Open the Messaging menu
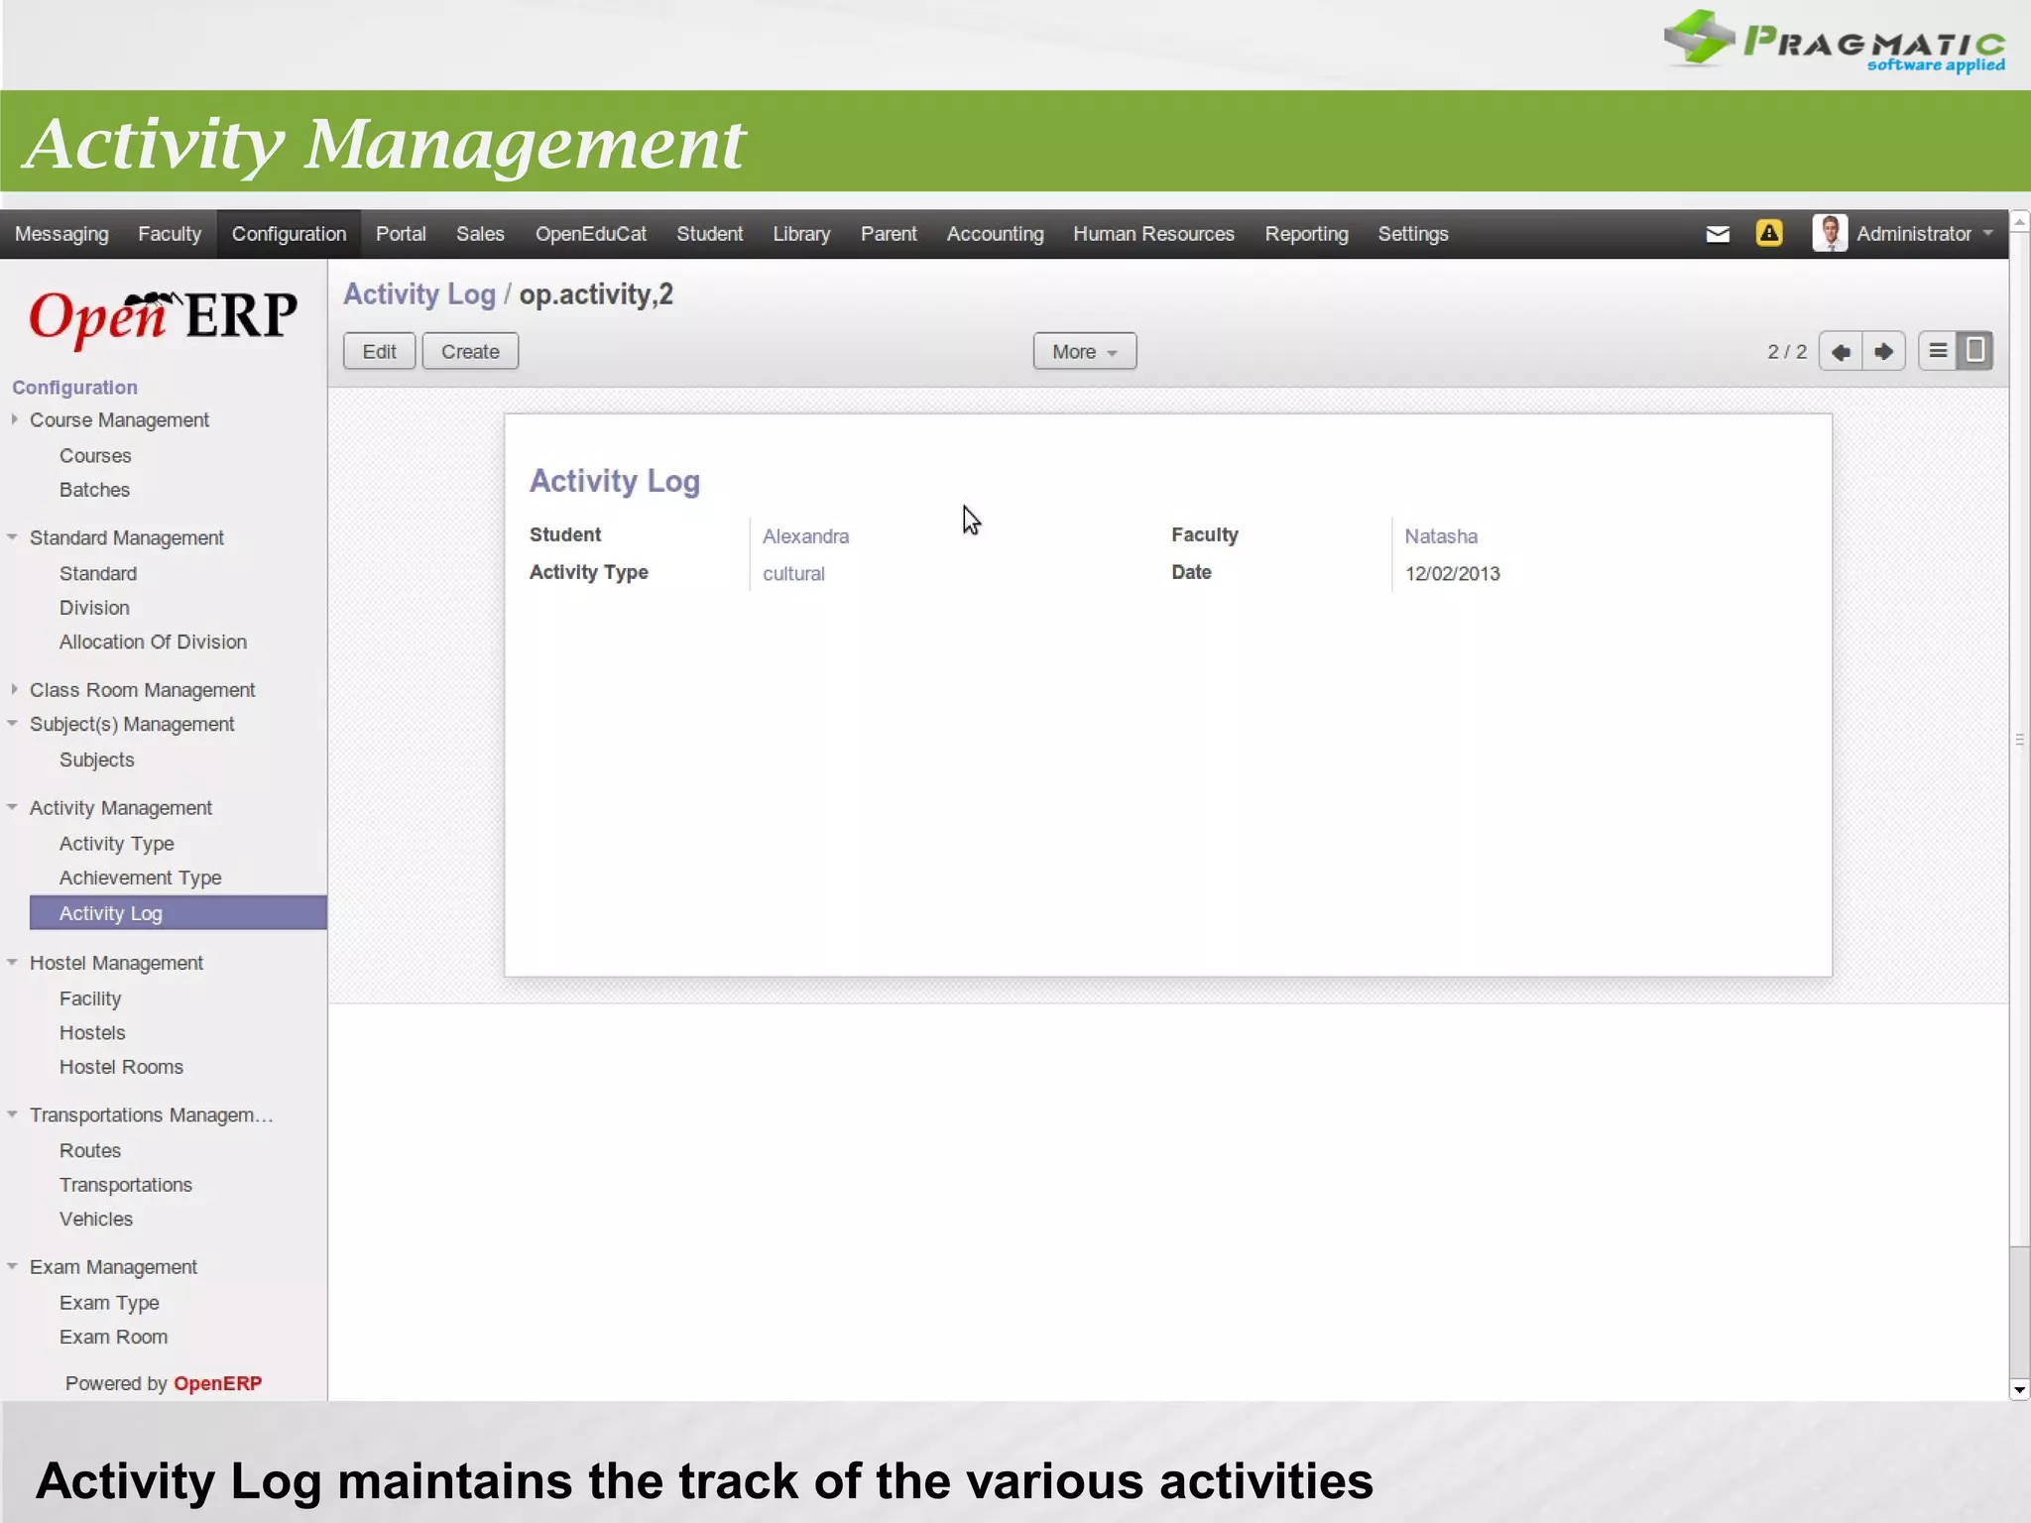 pos(61,234)
